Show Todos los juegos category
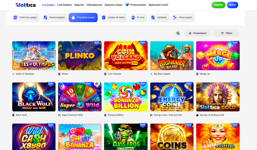 coord(25,17)
